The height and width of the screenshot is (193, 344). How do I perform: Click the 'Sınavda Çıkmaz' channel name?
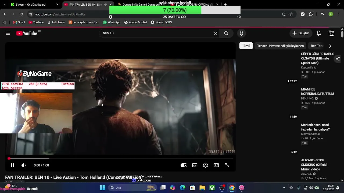click(x=311, y=134)
